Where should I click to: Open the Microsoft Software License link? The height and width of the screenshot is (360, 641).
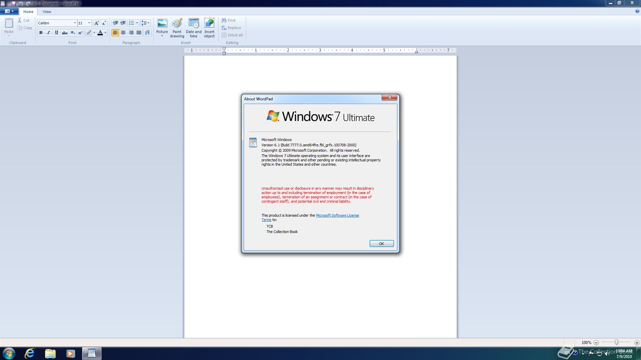click(337, 215)
